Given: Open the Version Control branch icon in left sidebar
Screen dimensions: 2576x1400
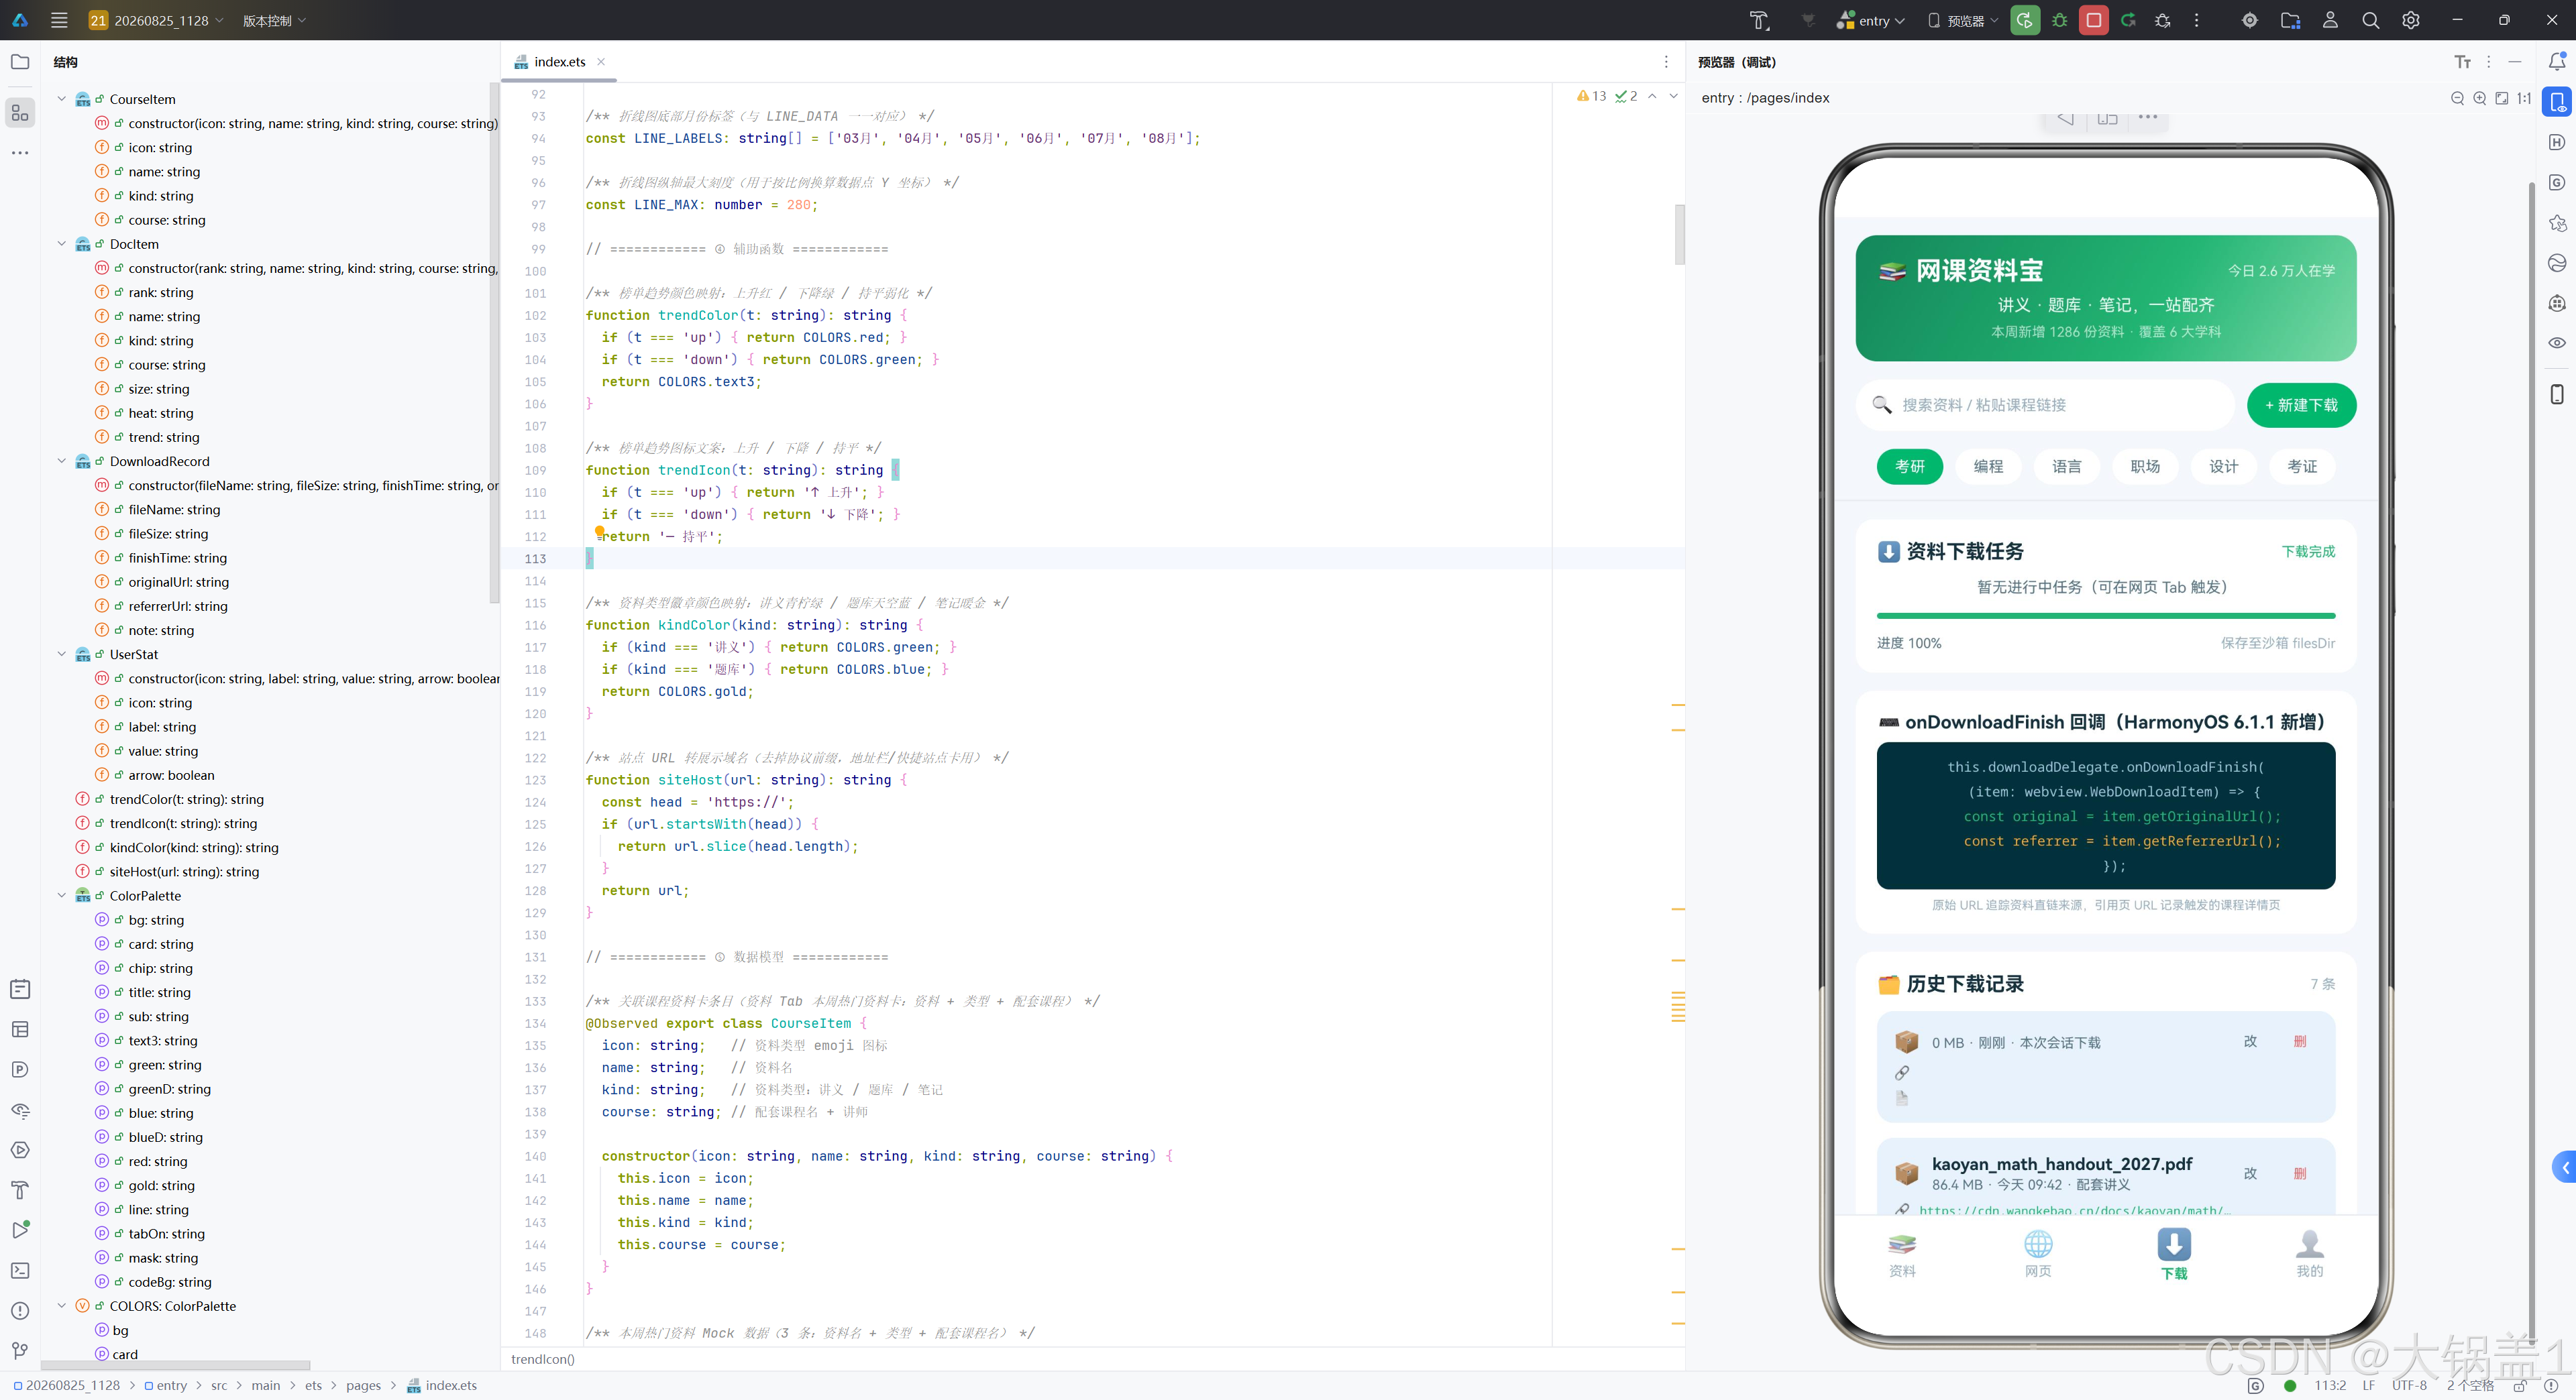Looking at the screenshot, I should pyautogui.click(x=20, y=1351).
